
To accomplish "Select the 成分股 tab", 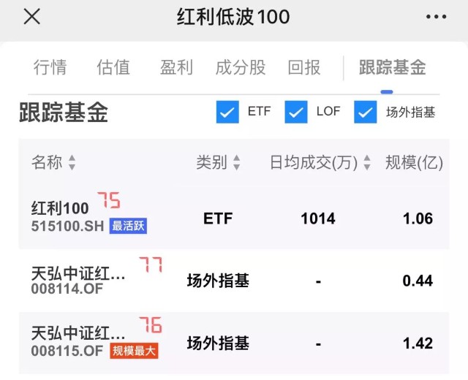I will click(240, 68).
